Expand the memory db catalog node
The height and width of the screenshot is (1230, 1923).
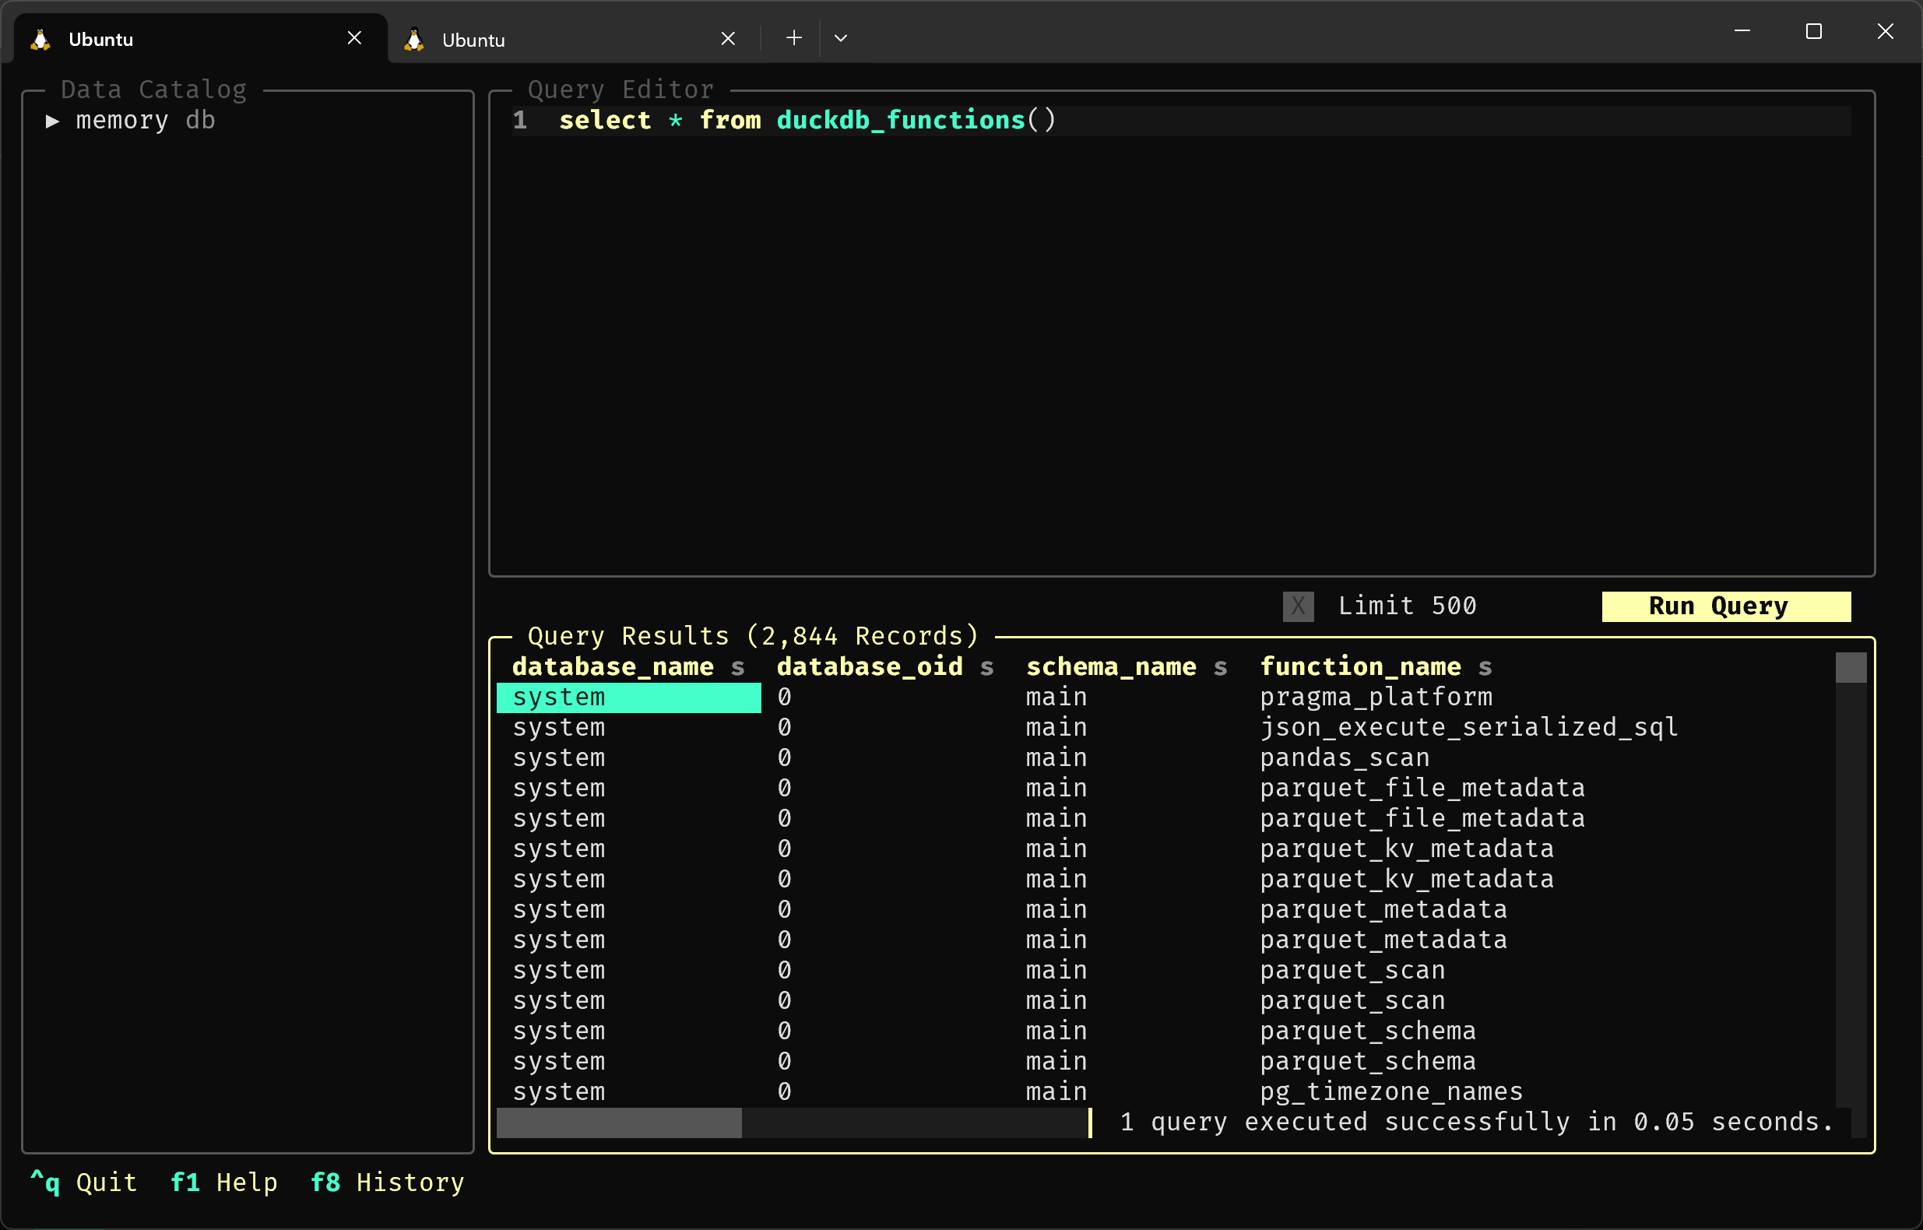(53, 121)
